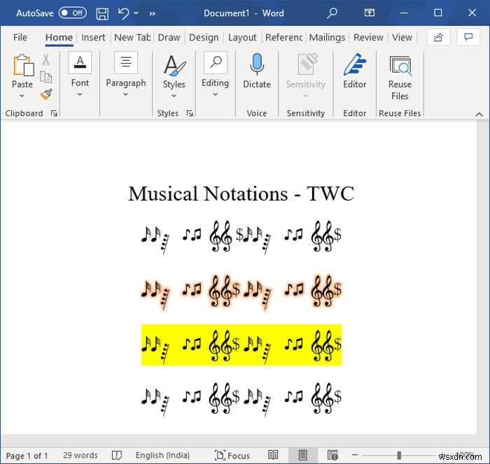Click the Page 1 of 1 indicator
490x464 pixels.
click(x=27, y=456)
